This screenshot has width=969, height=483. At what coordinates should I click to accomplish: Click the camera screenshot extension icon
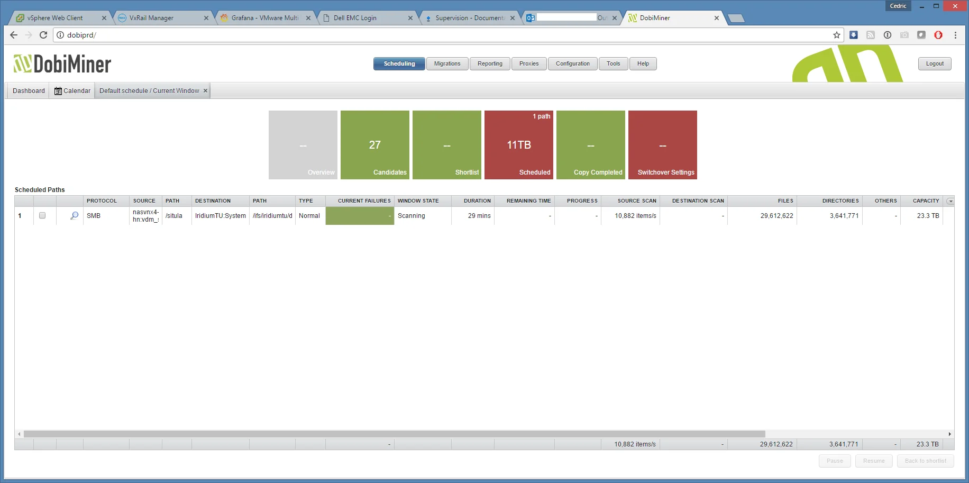(x=904, y=35)
